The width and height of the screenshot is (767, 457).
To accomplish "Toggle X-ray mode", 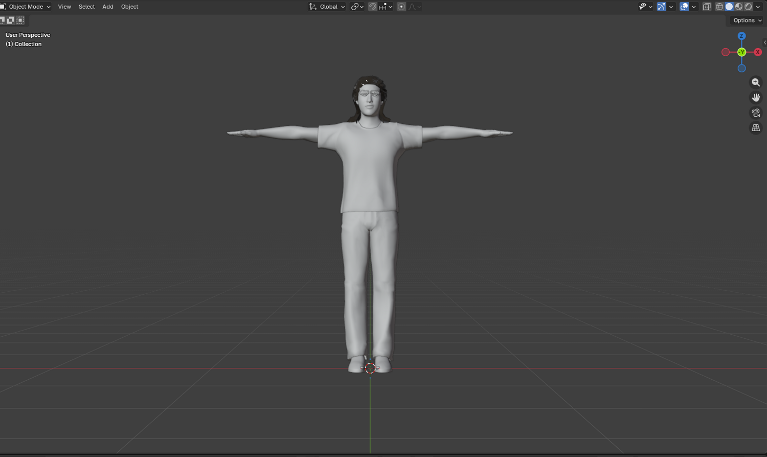I will point(707,7).
